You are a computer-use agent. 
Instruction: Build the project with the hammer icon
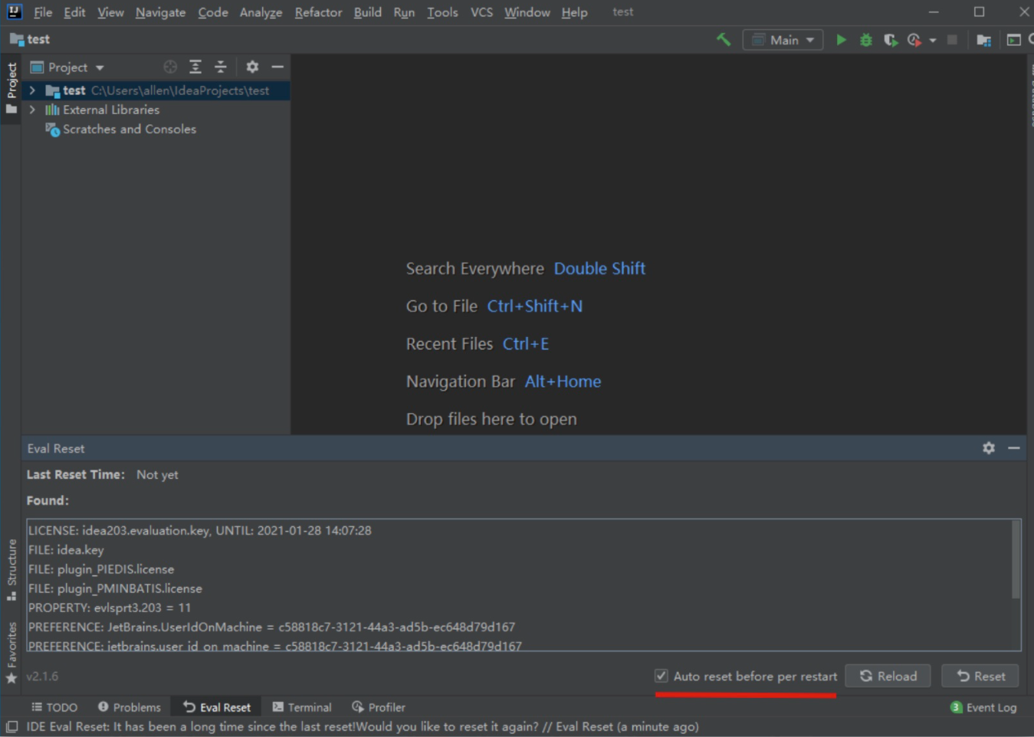723,39
